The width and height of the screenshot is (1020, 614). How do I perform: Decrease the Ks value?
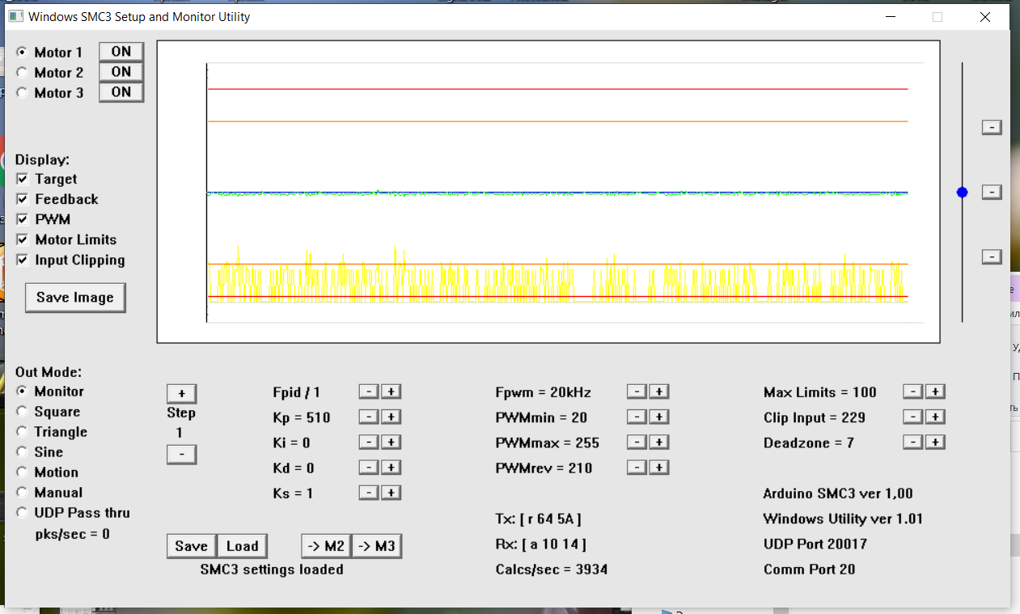pyautogui.click(x=369, y=492)
